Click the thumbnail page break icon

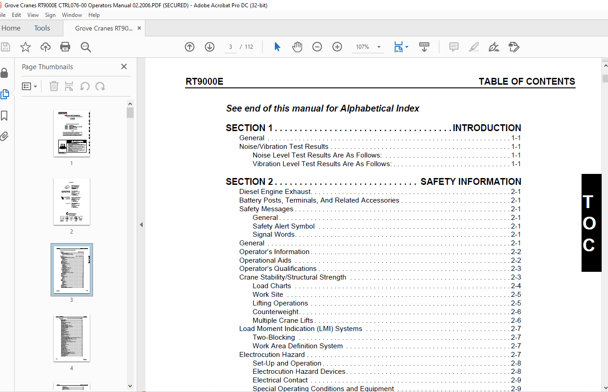click(x=69, y=86)
